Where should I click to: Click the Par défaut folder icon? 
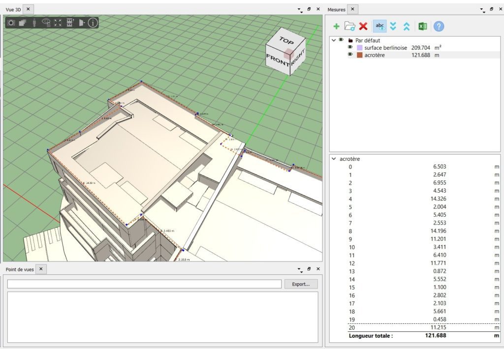[x=350, y=40]
